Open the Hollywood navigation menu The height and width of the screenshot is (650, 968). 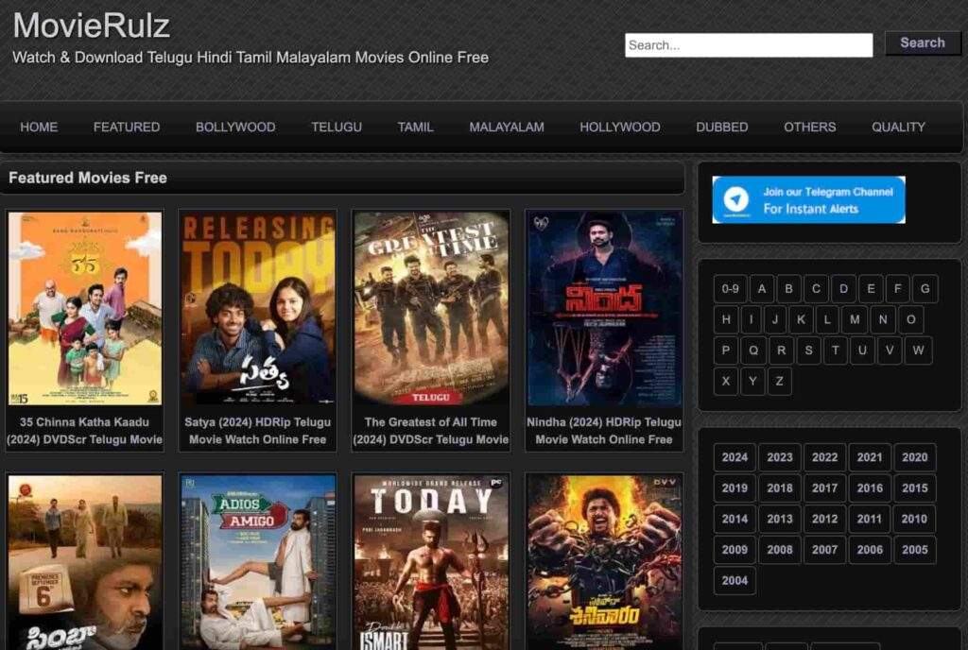[x=619, y=127]
